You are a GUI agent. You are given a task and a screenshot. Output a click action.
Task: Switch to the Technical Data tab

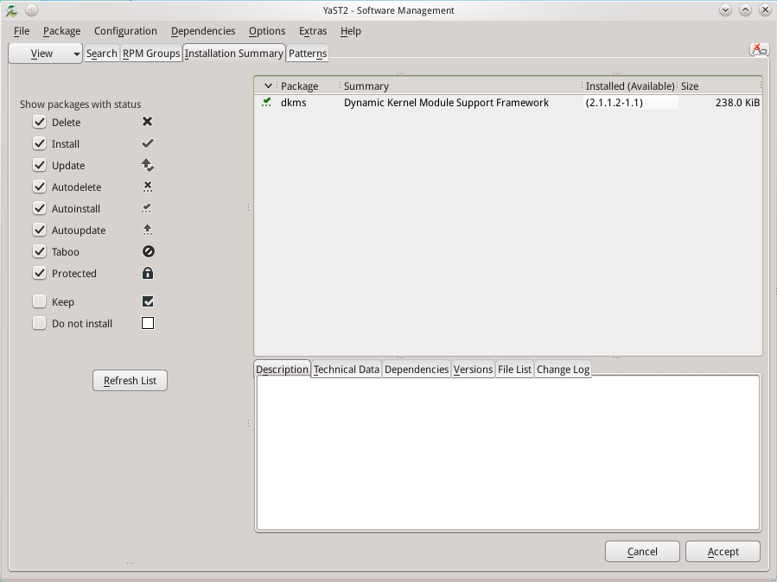tap(347, 370)
